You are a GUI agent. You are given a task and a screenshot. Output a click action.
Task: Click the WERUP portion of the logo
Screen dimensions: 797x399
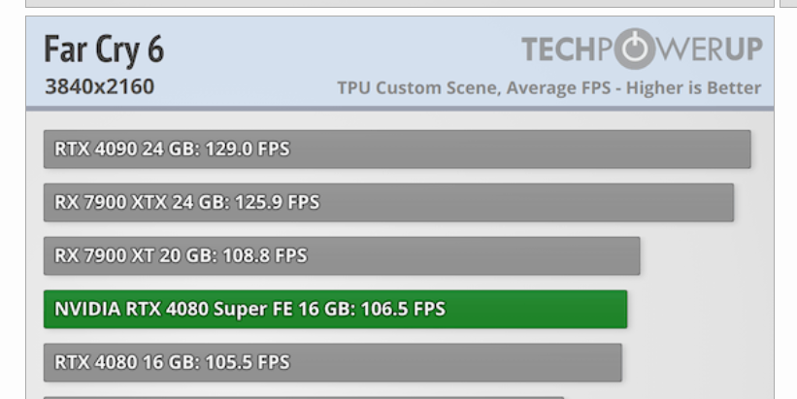tap(712, 49)
